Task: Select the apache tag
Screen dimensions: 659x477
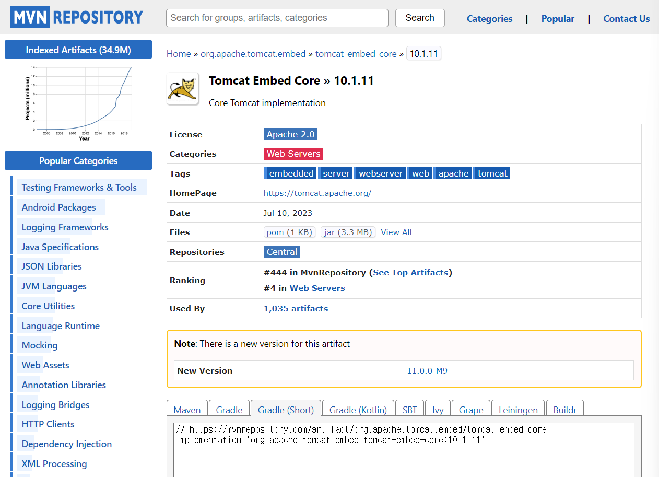Action: point(453,173)
